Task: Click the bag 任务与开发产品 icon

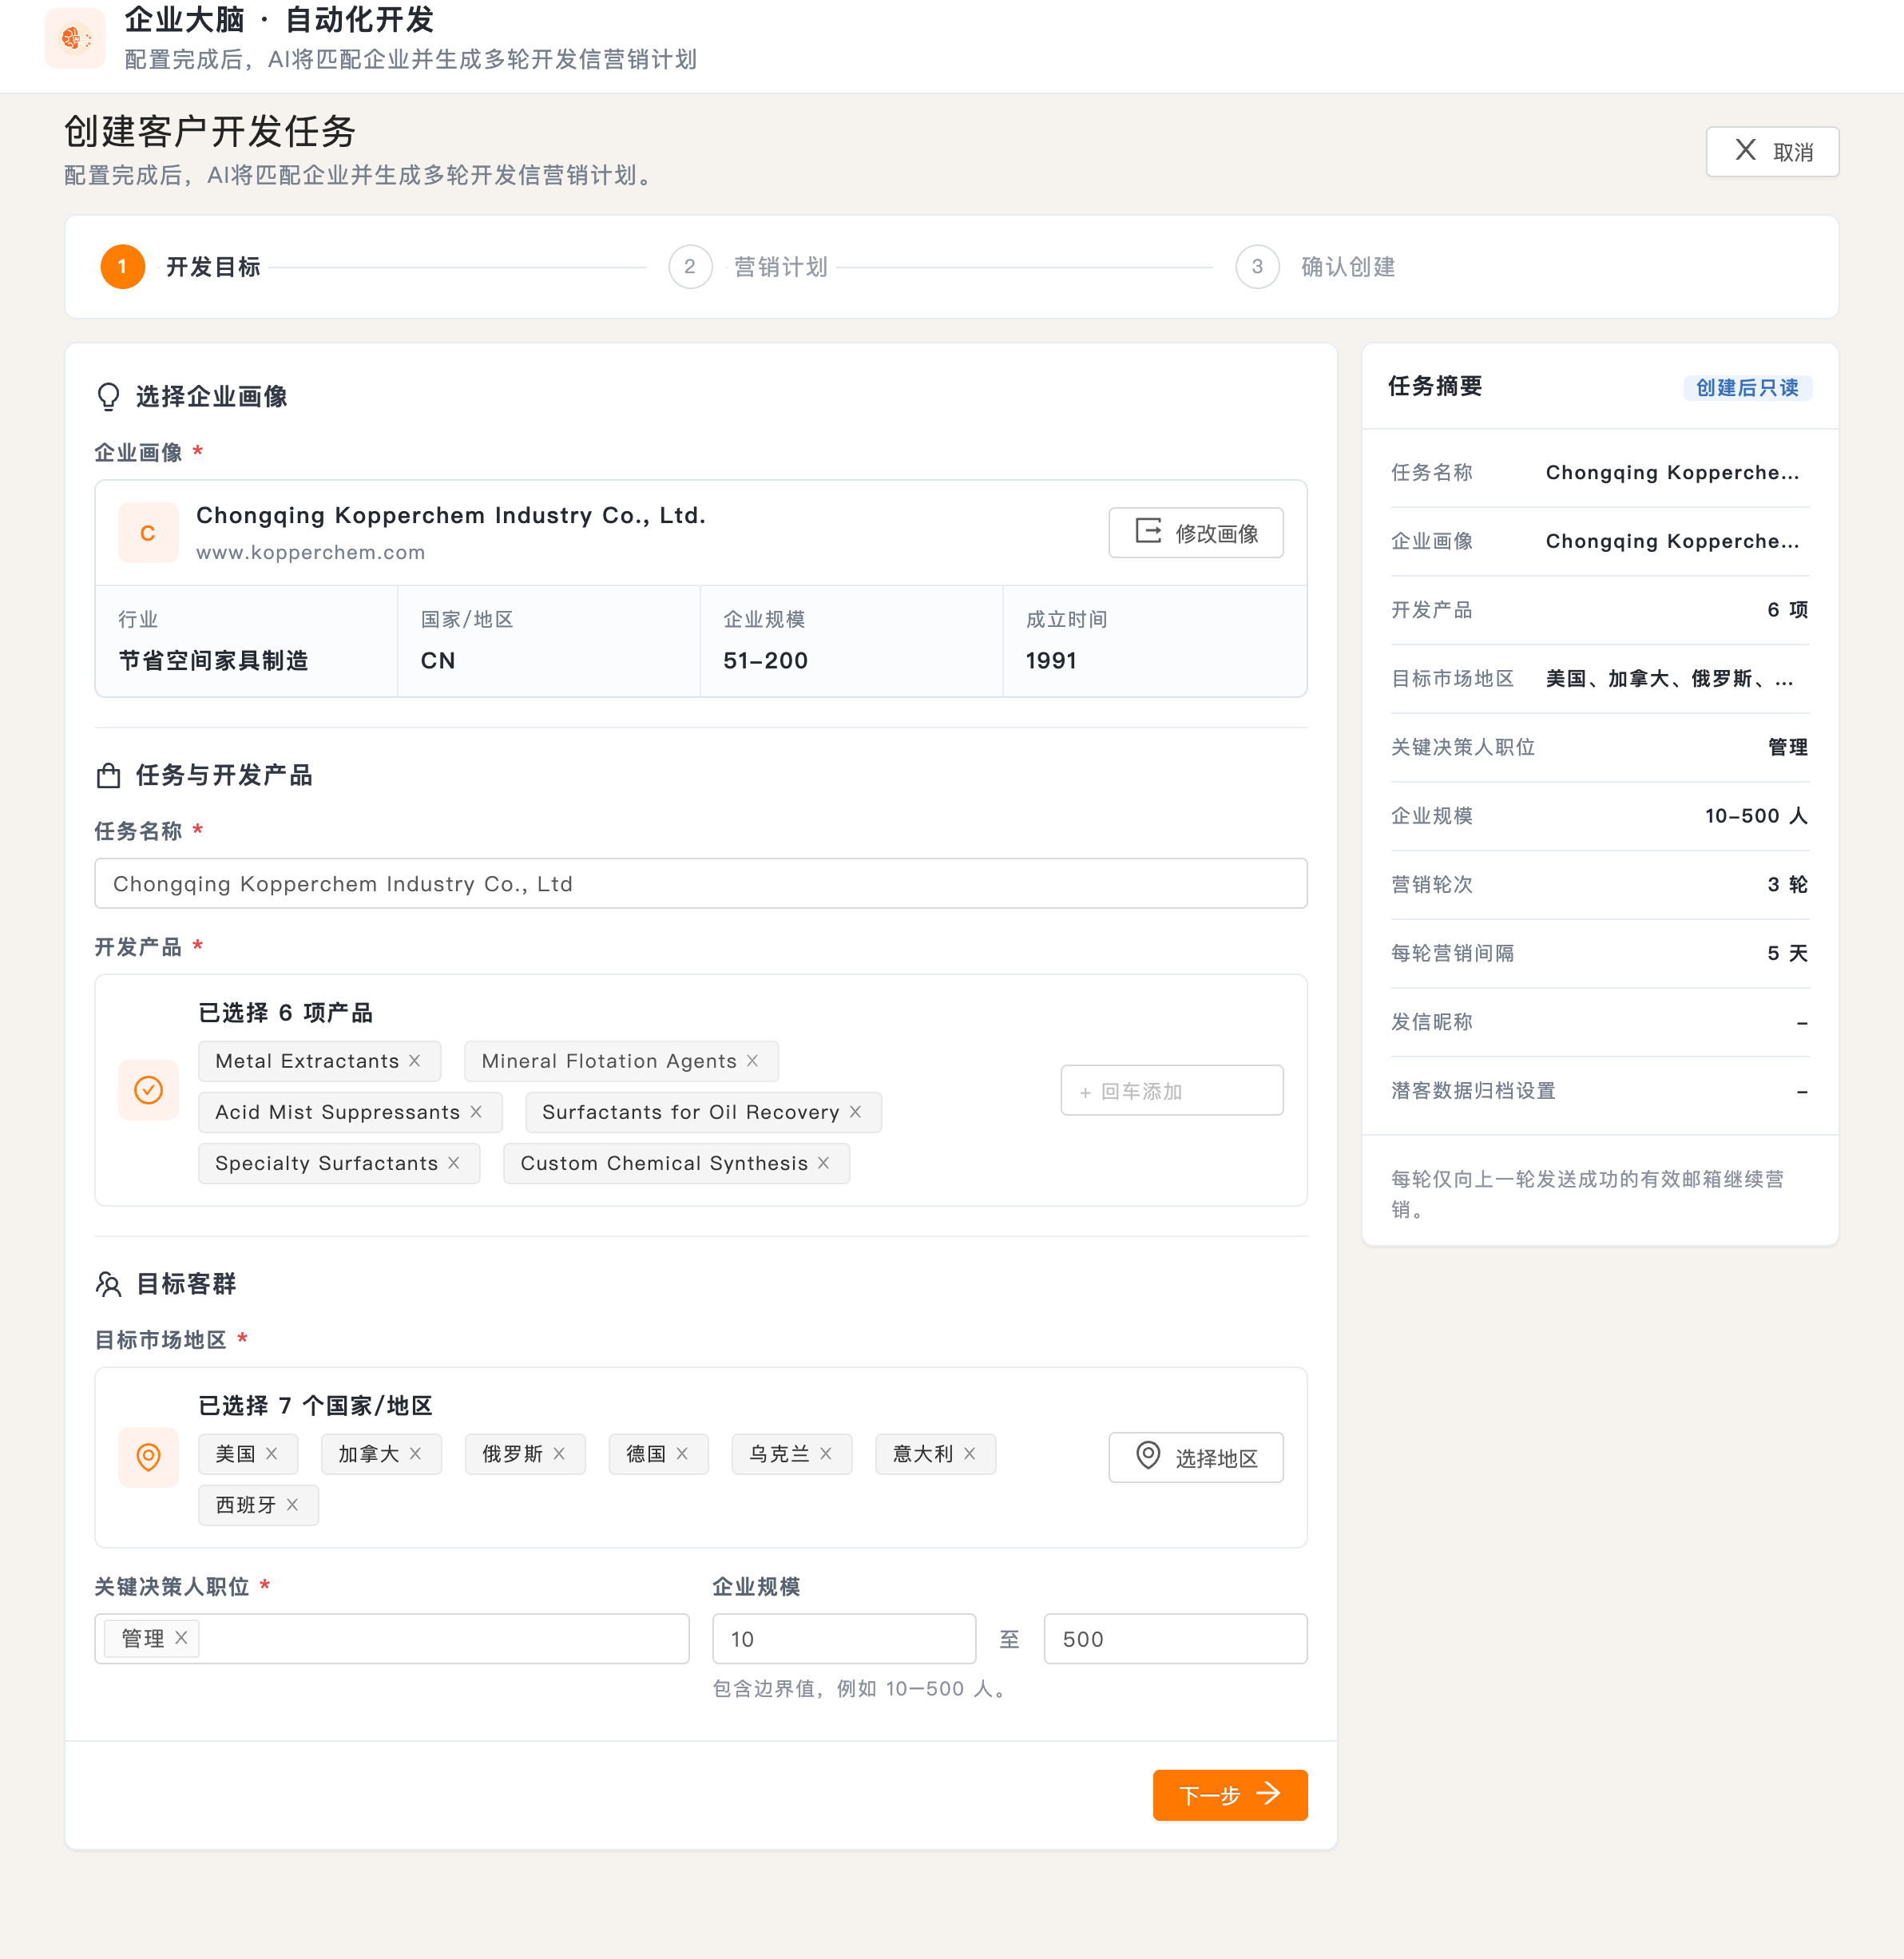Action: [108, 776]
